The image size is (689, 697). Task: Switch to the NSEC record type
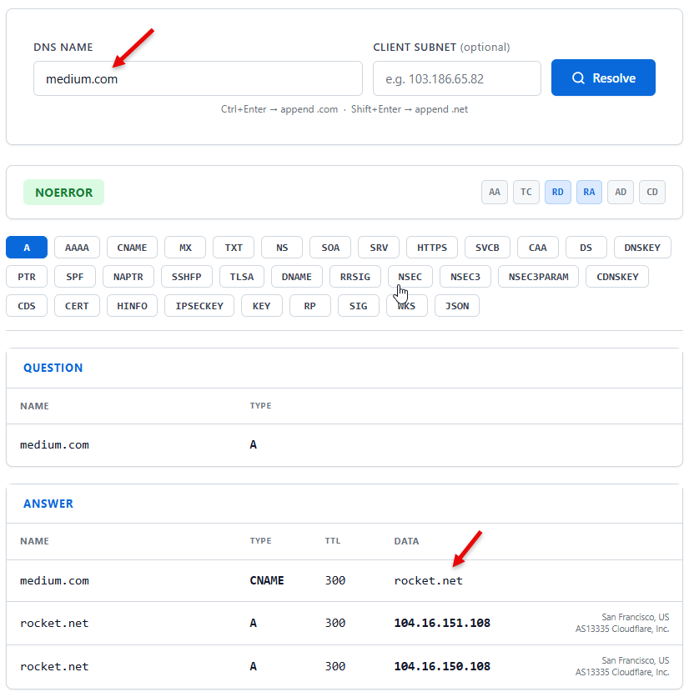[x=410, y=277]
